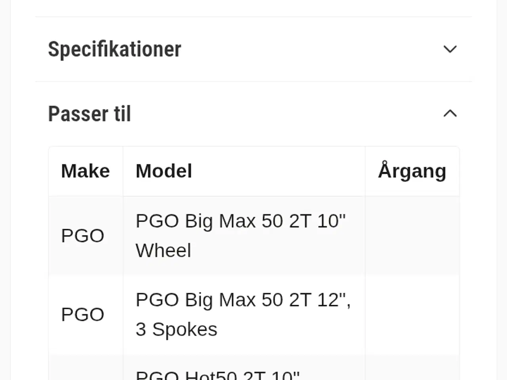Viewport: 507px width, 380px height.
Task: Click the first PGO cell under Make
Action: click(82, 235)
